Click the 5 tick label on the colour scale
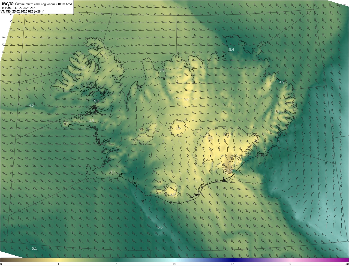The width and height of the screenshot is (349, 266). [116, 264]
